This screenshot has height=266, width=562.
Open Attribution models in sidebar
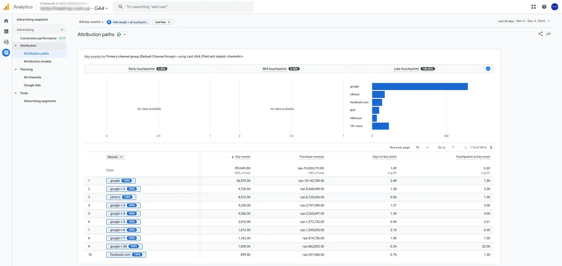pyautogui.click(x=38, y=62)
